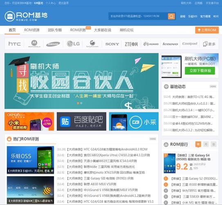Click the green 立即下载体验 button
The image size is (222, 205).
click(200, 71)
